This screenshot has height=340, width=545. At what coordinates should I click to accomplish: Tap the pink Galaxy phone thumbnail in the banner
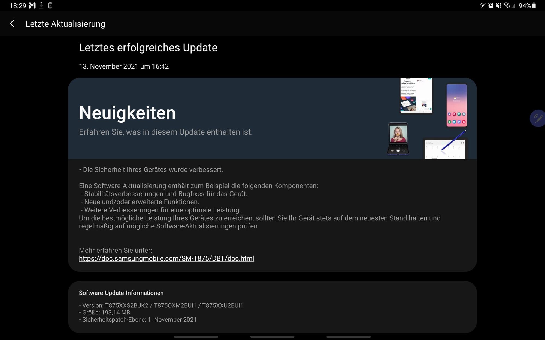click(x=456, y=105)
